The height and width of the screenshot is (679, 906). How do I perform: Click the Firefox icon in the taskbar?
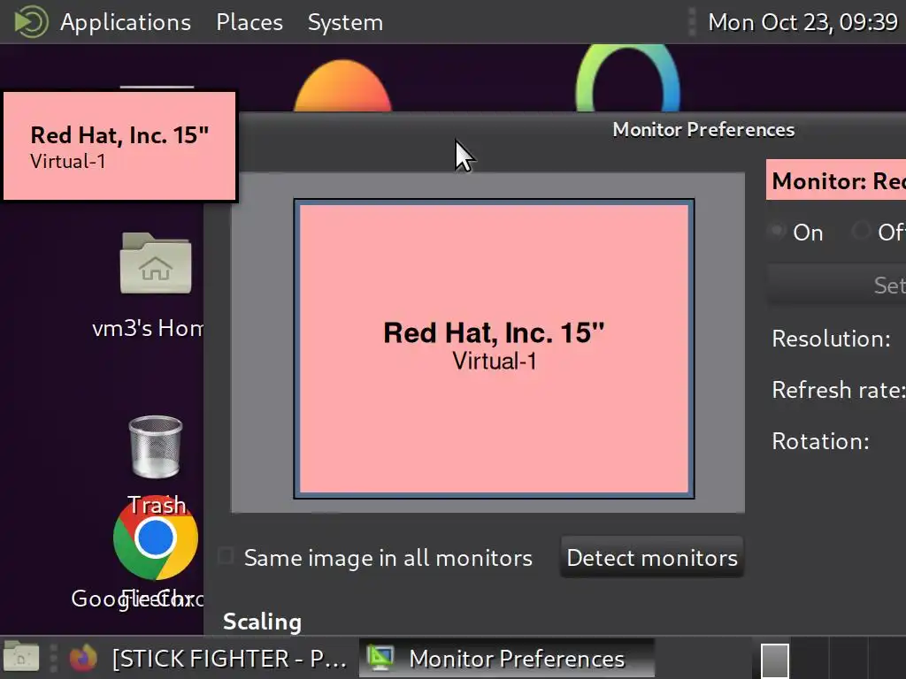tap(83, 658)
